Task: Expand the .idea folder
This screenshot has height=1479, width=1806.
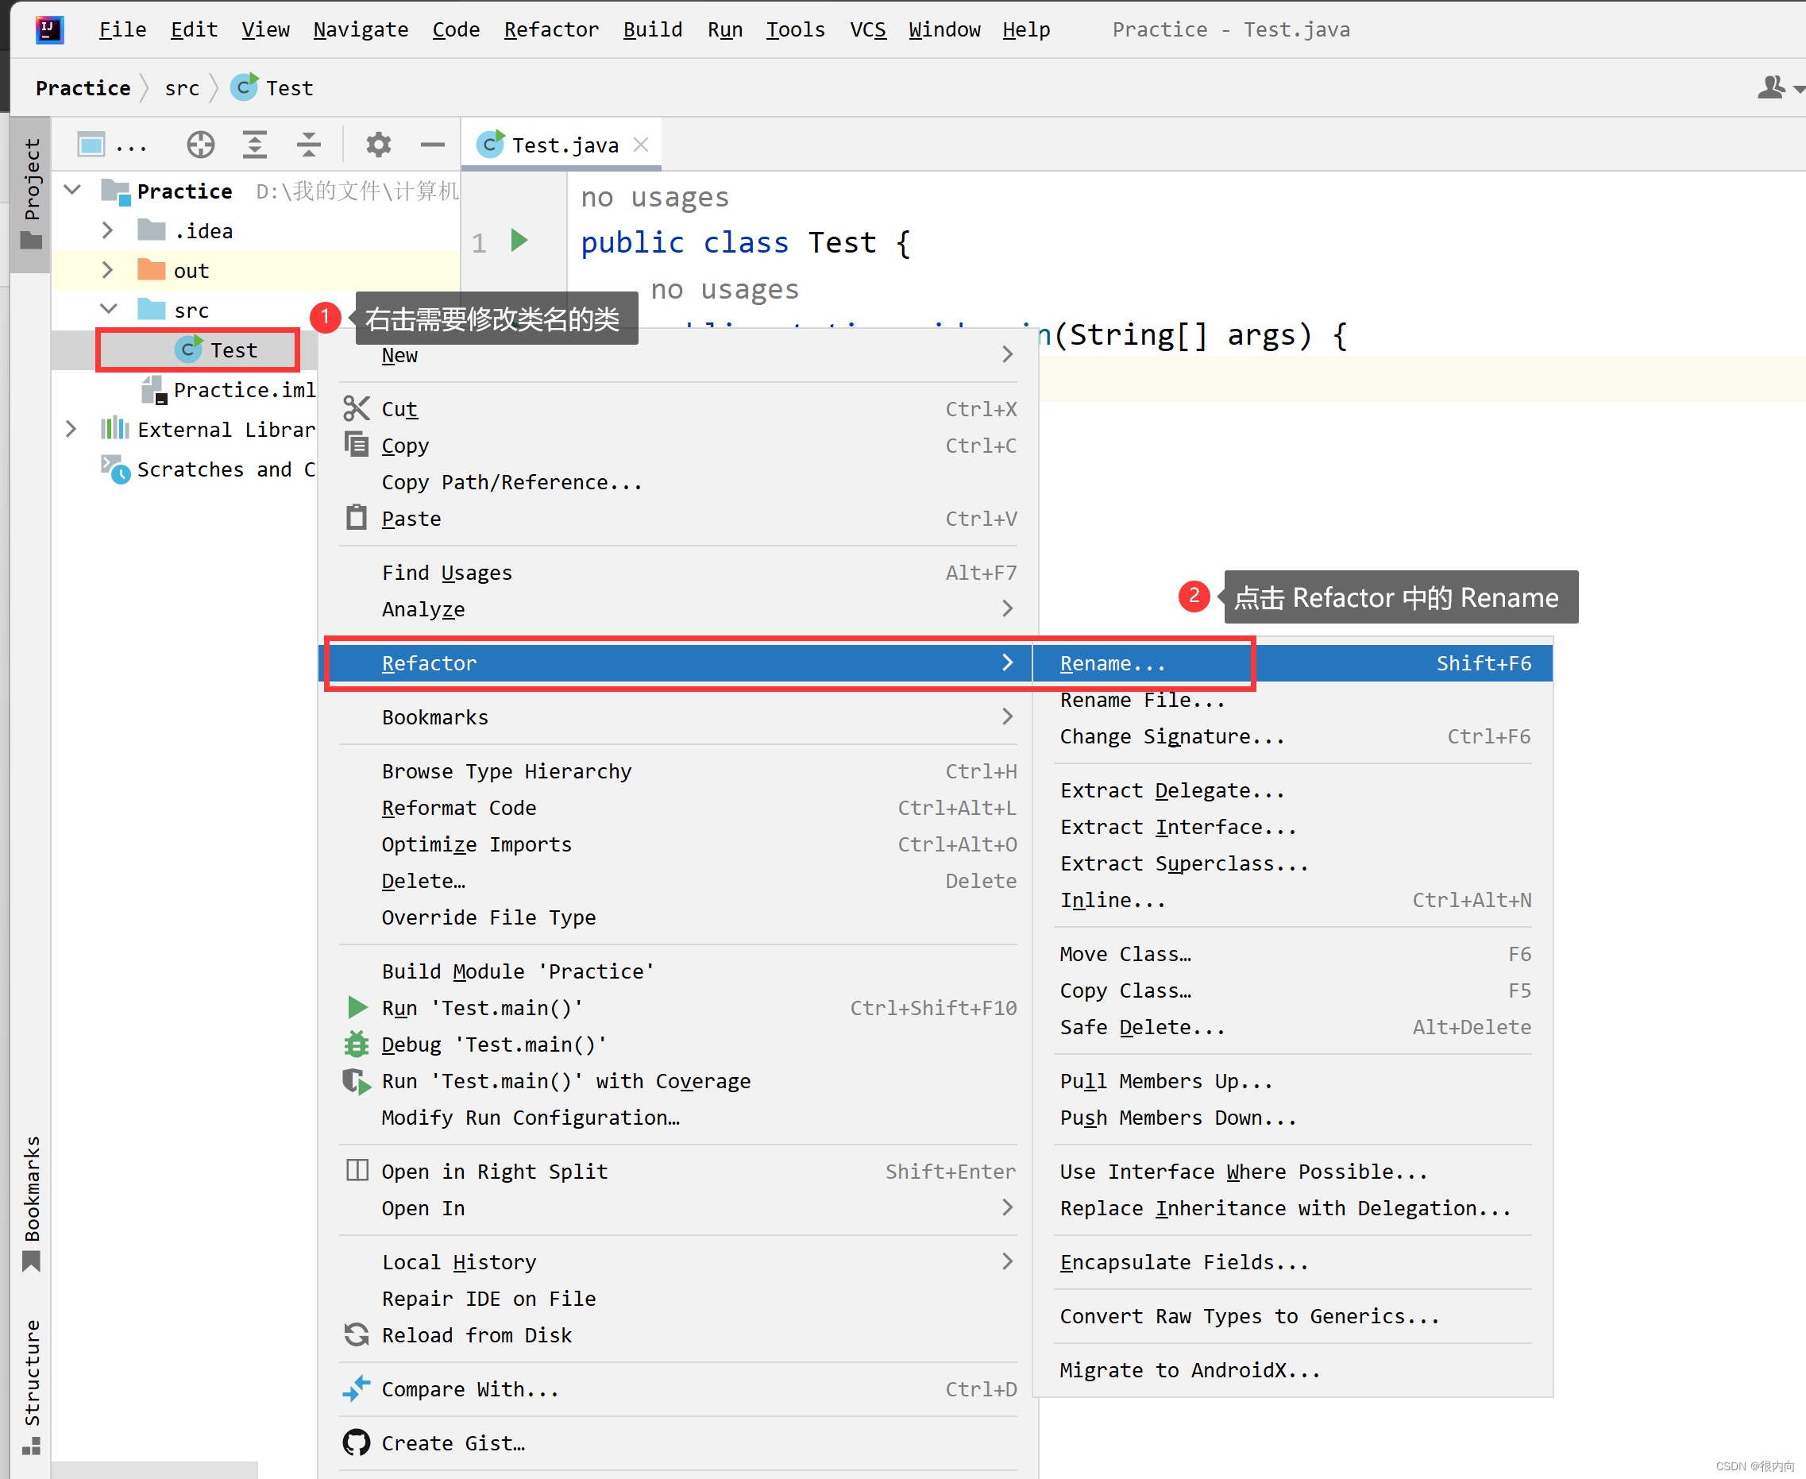Action: pyautogui.click(x=107, y=230)
